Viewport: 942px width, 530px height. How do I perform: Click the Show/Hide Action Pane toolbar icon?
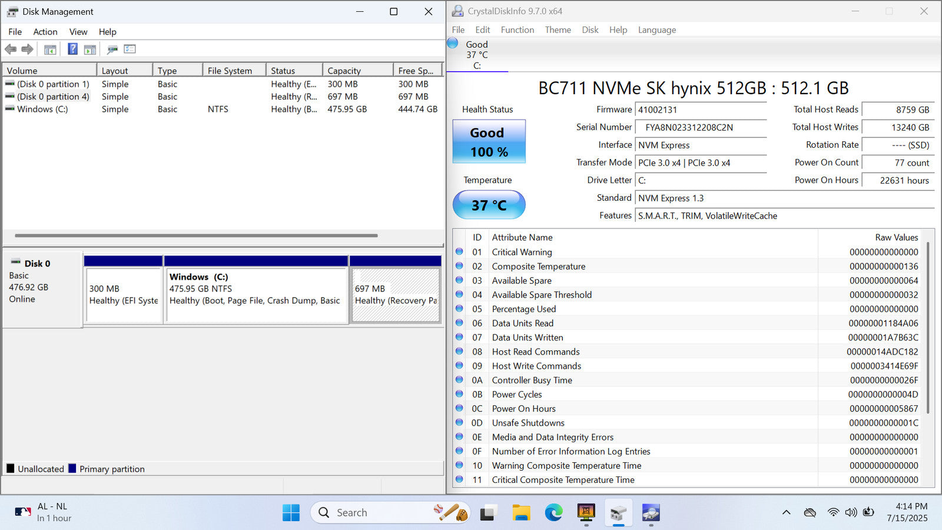[x=90, y=49]
